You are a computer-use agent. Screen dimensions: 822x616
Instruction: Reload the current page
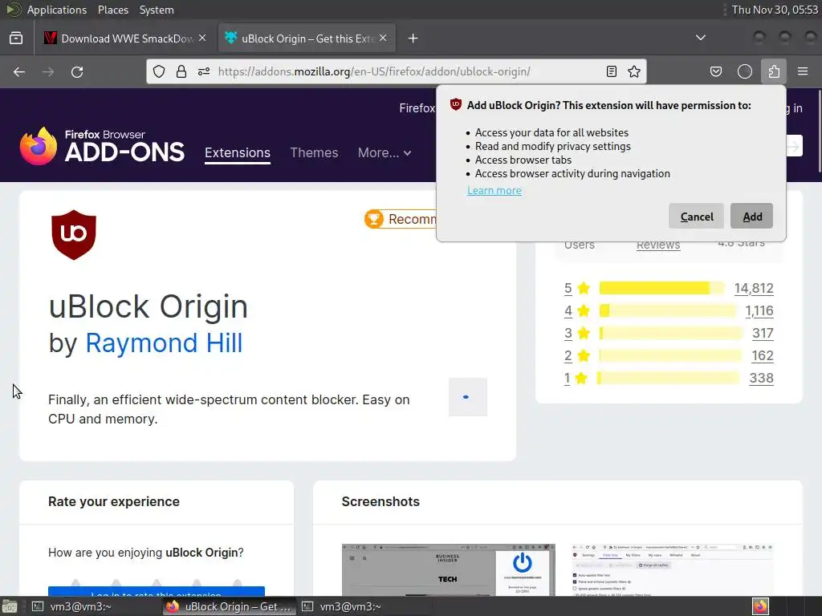tap(77, 71)
